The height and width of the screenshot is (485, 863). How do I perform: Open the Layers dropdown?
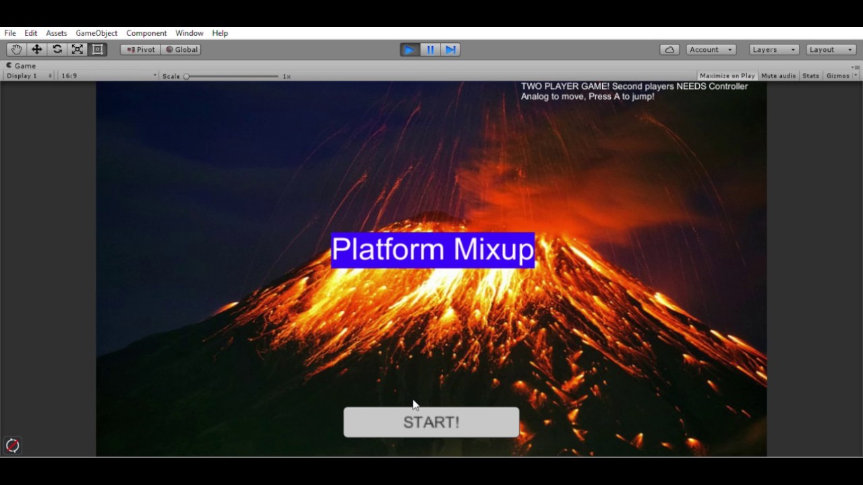pos(774,49)
